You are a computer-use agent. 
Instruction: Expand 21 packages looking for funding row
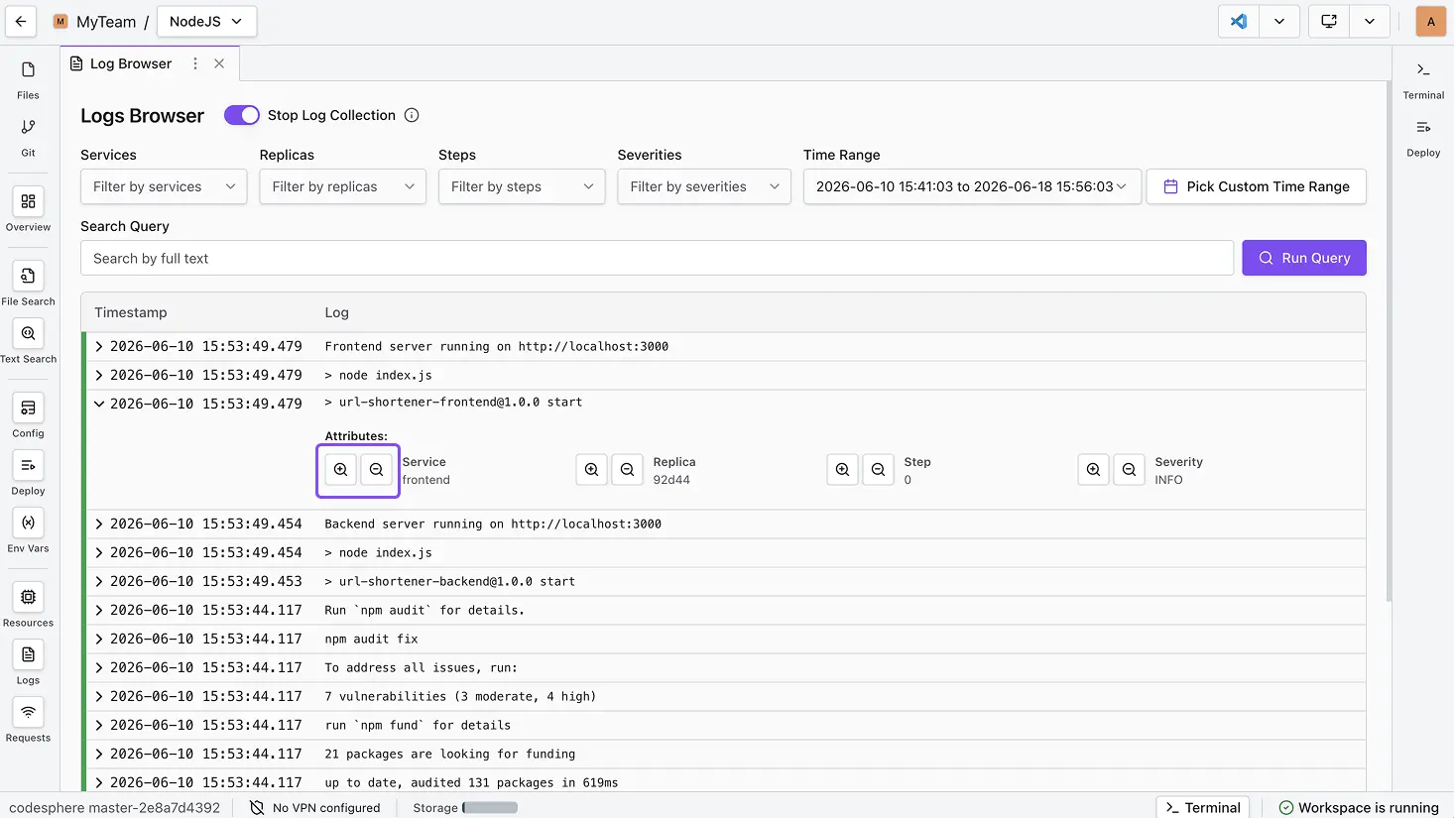tap(99, 754)
